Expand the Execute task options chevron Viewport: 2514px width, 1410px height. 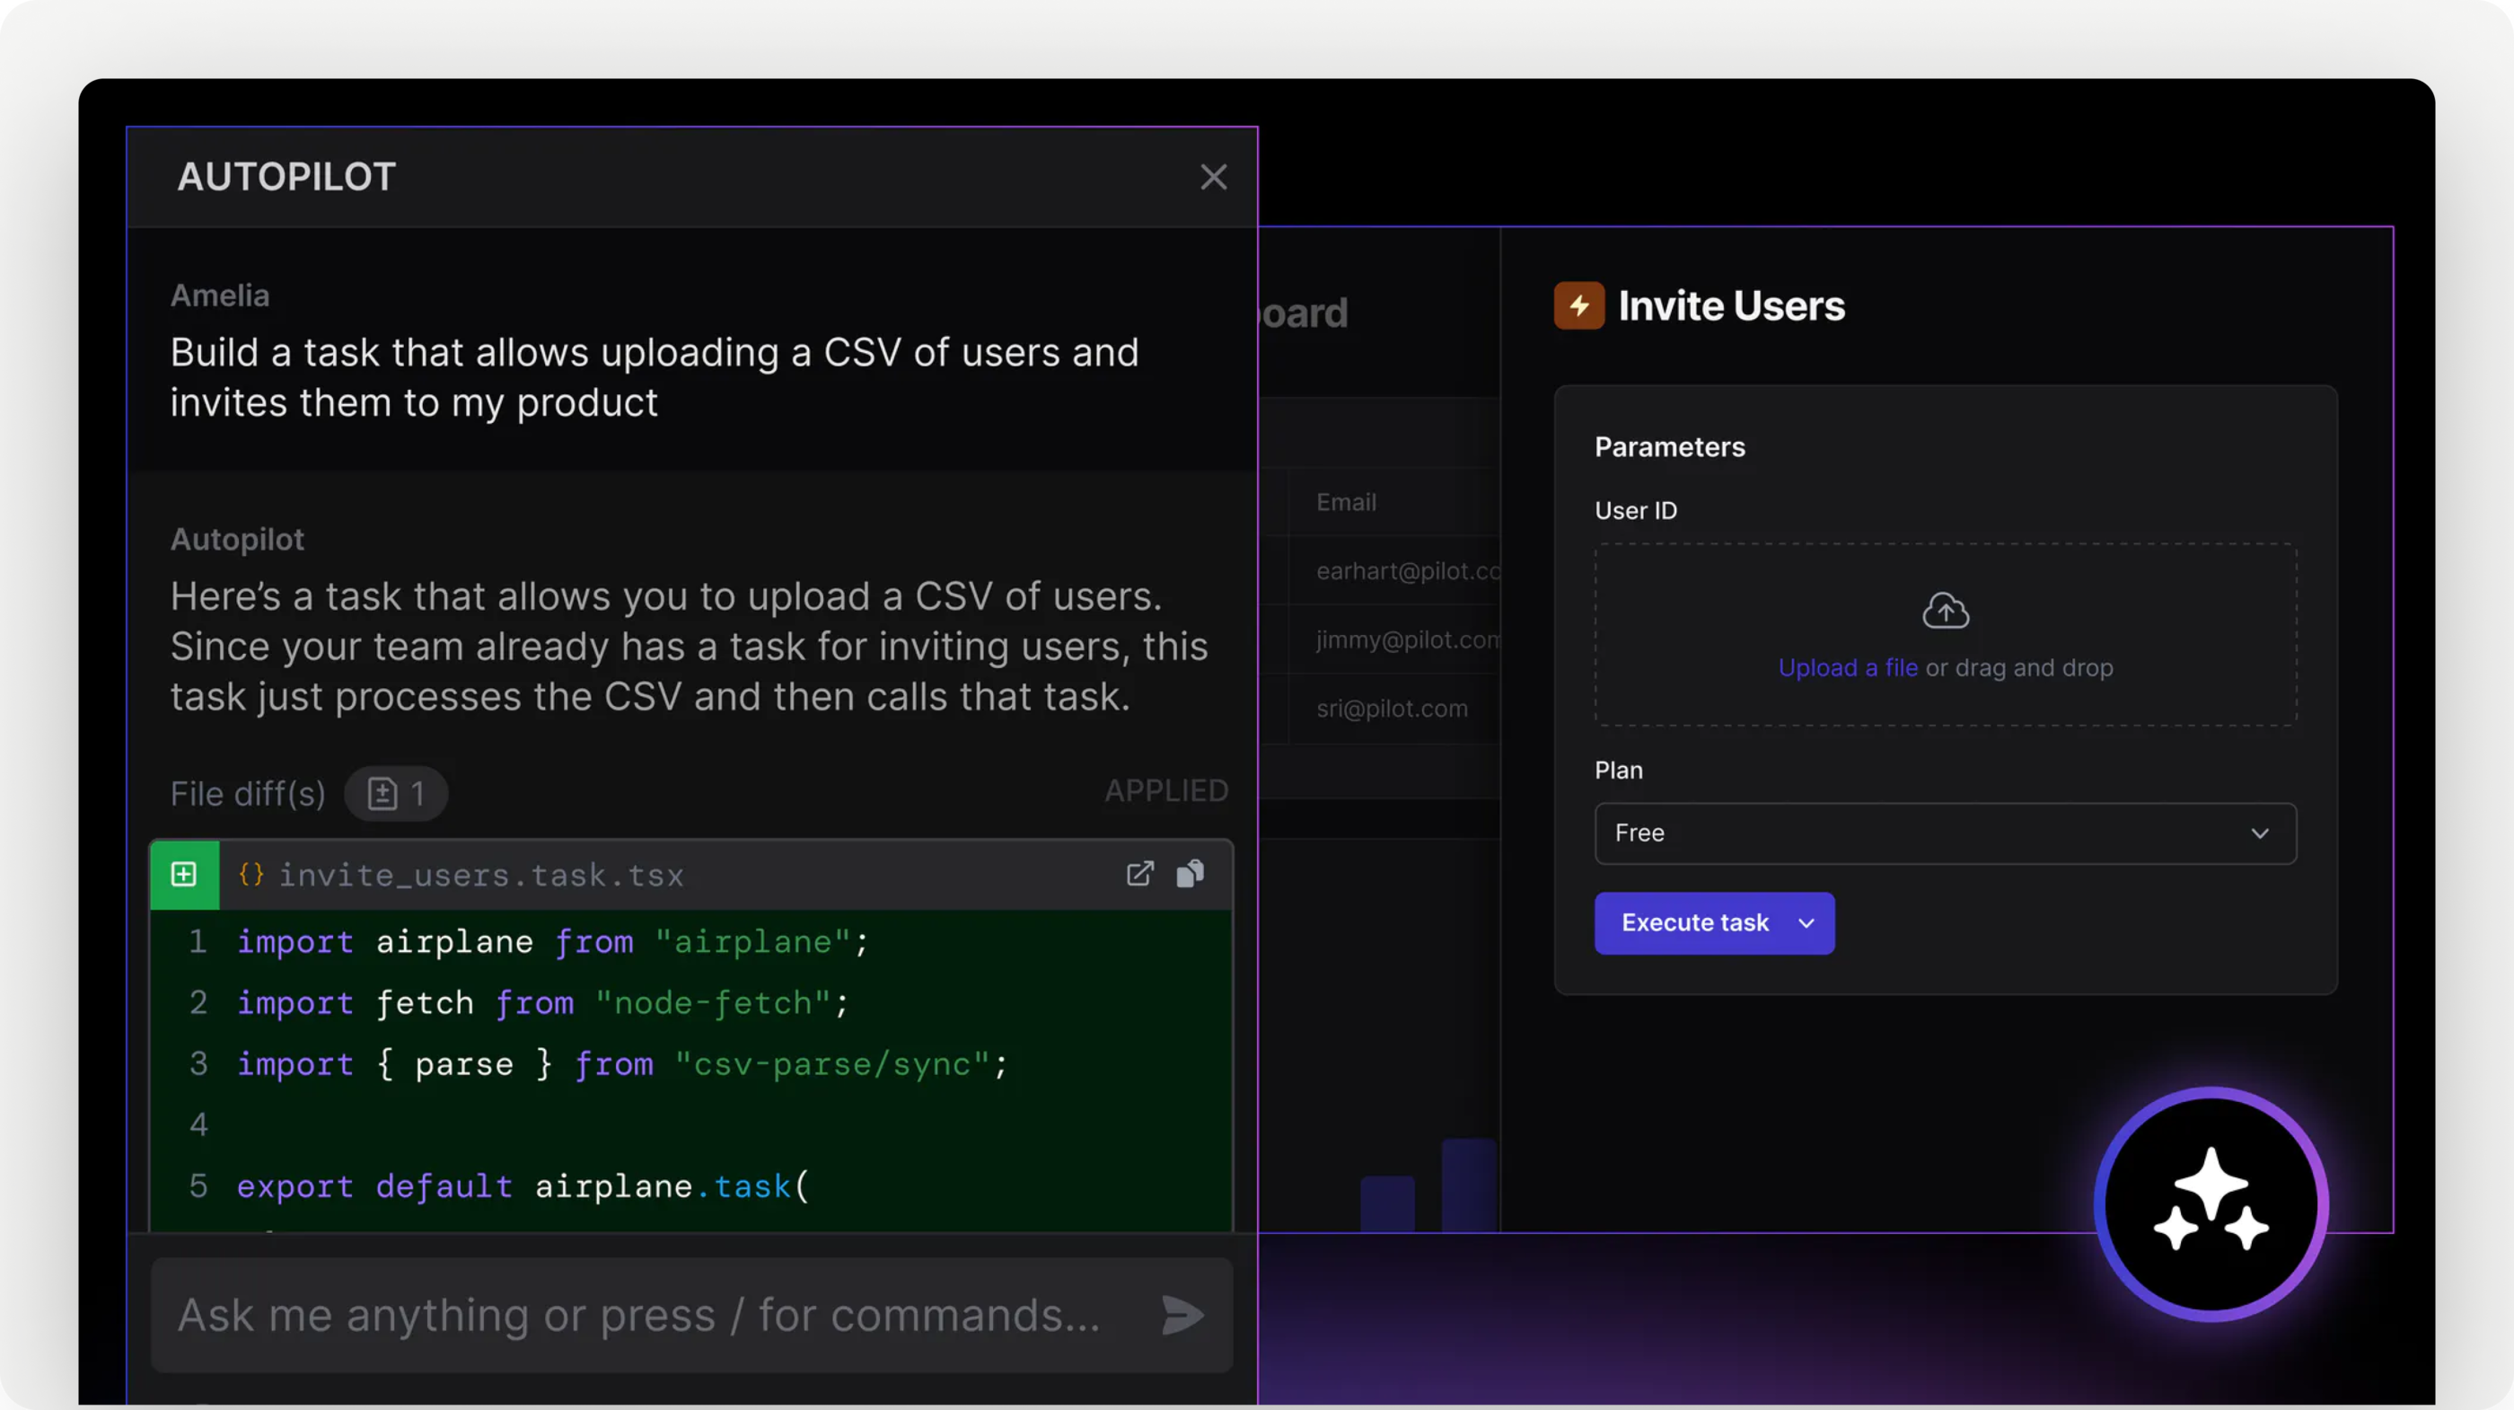(x=1806, y=922)
